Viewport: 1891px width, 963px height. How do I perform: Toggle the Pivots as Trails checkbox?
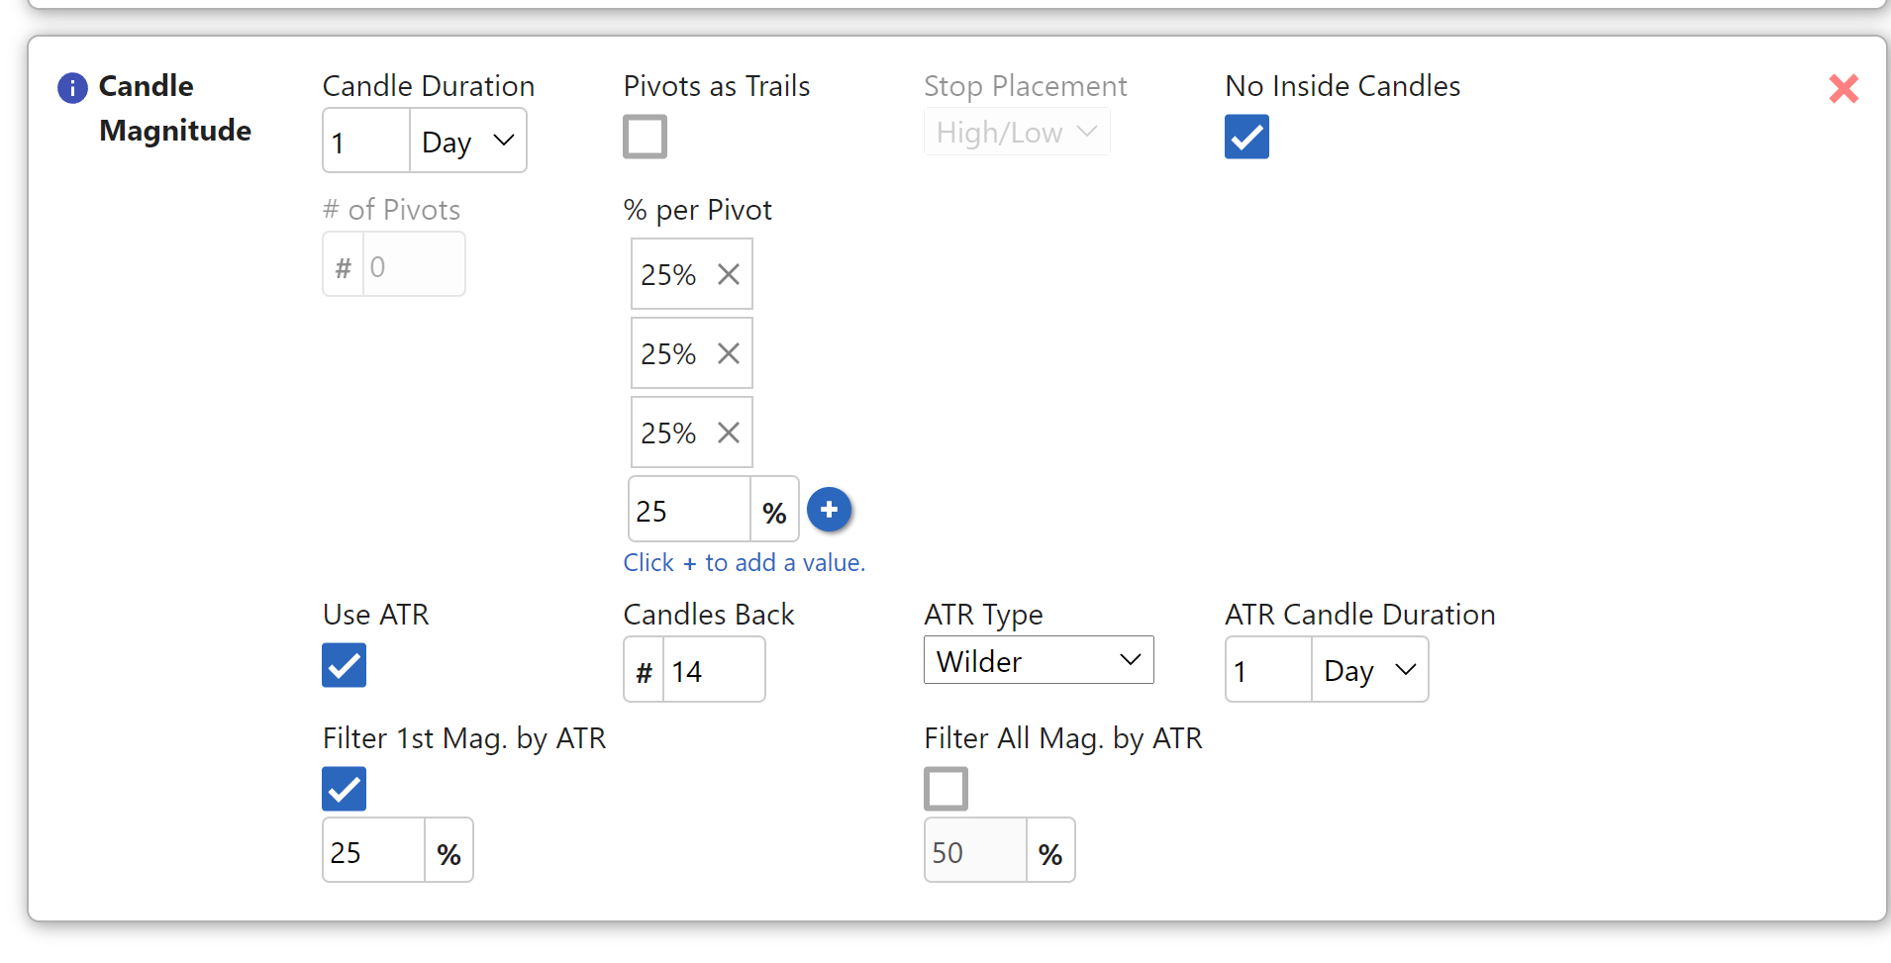click(x=646, y=137)
